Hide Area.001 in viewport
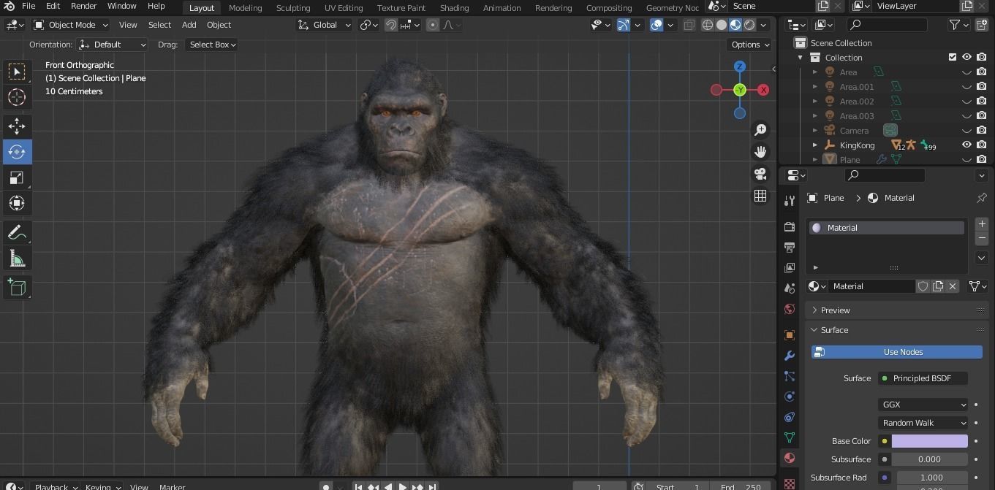Viewport: 995px width, 490px height. tap(966, 87)
